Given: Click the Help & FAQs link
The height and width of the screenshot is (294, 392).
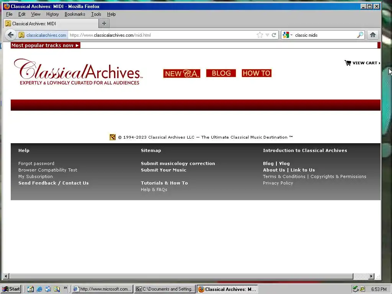Looking at the screenshot, I should tap(154, 189).
